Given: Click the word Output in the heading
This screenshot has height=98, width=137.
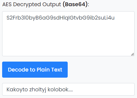Looking at the screenshot, I should pos(52,5).
